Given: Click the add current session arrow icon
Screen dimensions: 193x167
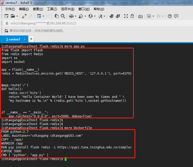Looking at the screenshot, I should pos(6,31).
